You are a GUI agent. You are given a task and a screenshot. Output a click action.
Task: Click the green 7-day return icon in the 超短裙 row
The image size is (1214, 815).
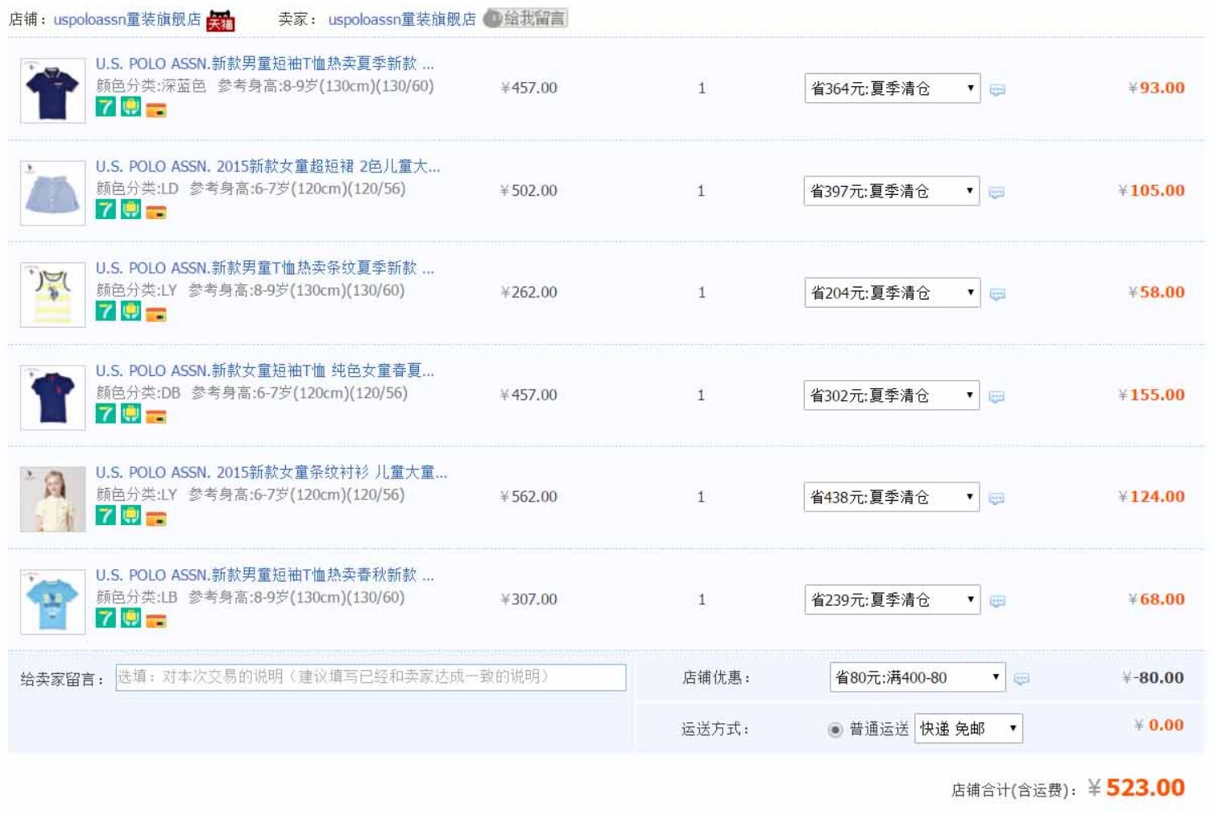coord(106,209)
